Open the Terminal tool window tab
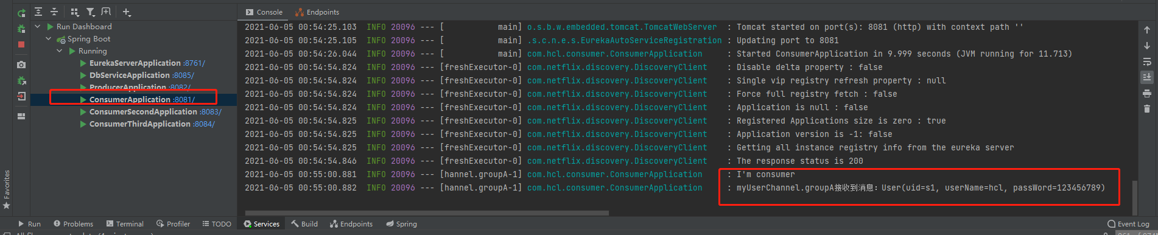Viewport: 1158px width, 235px height. (x=125, y=224)
